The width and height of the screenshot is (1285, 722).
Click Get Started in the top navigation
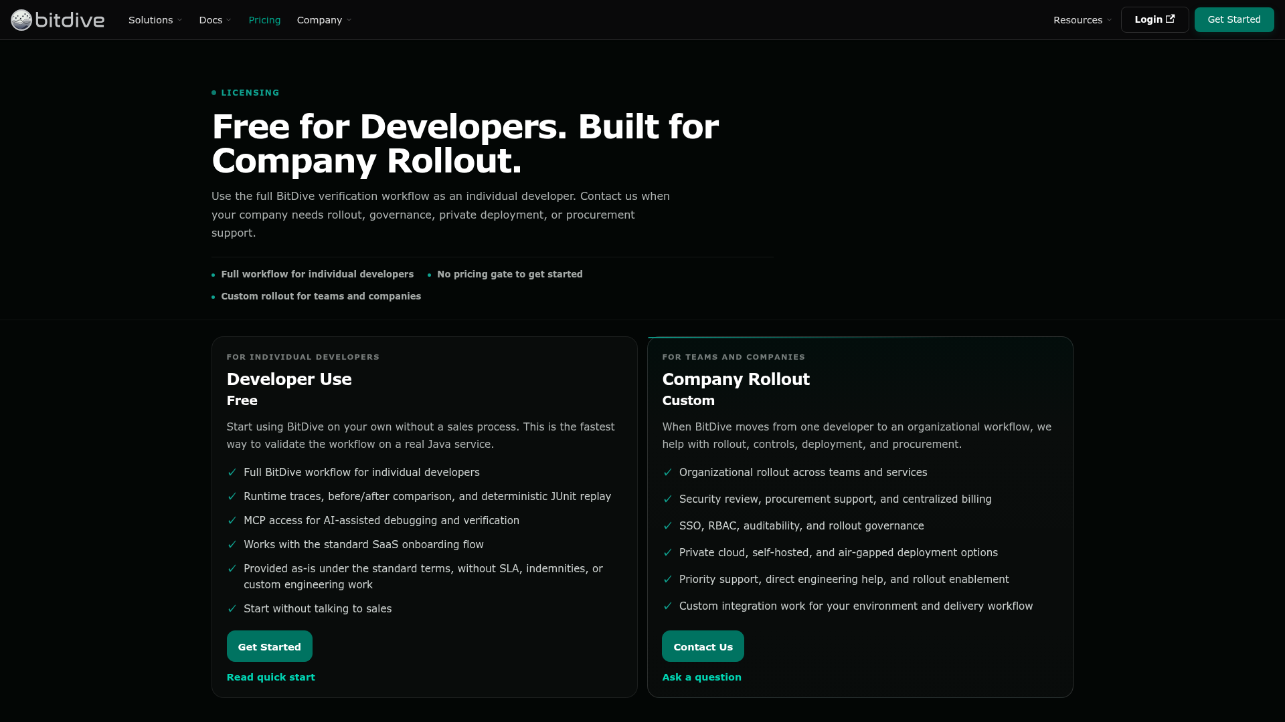click(1234, 19)
